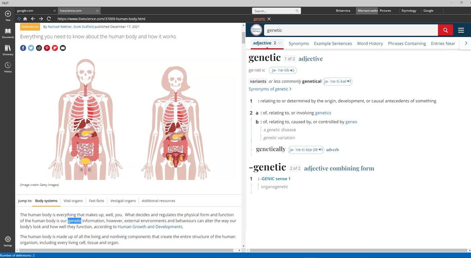Jump to Fast facts section
The width and height of the screenshot is (471, 258).
coord(96,201)
